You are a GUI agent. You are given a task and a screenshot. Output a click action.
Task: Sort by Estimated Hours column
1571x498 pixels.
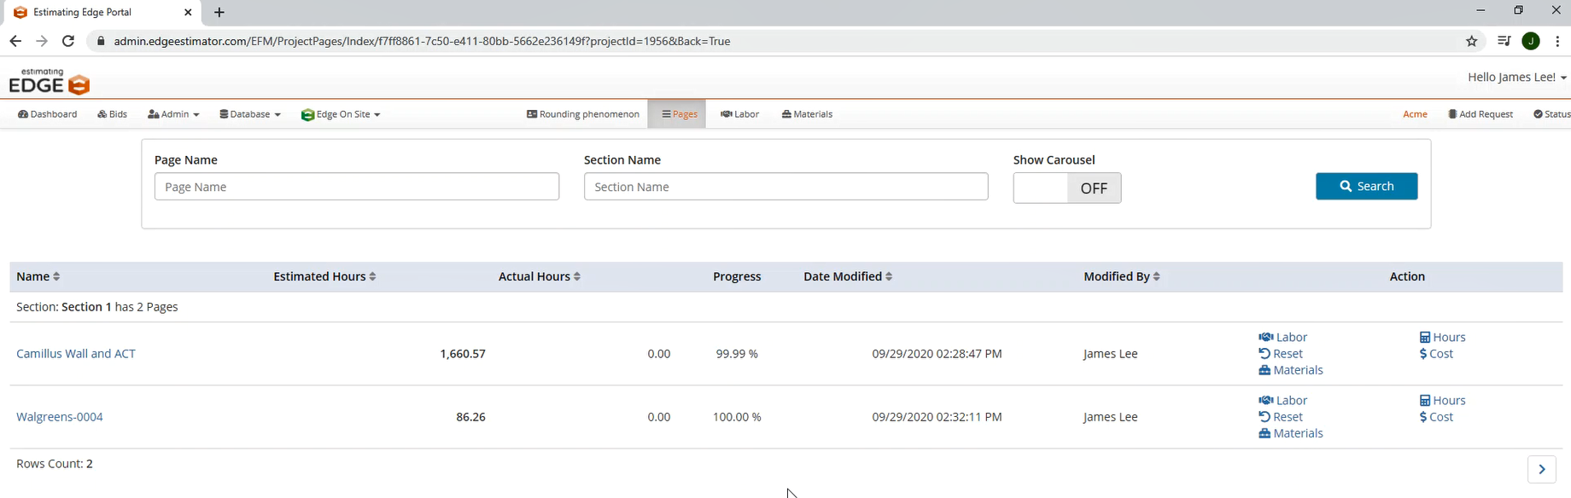[x=324, y=276]
